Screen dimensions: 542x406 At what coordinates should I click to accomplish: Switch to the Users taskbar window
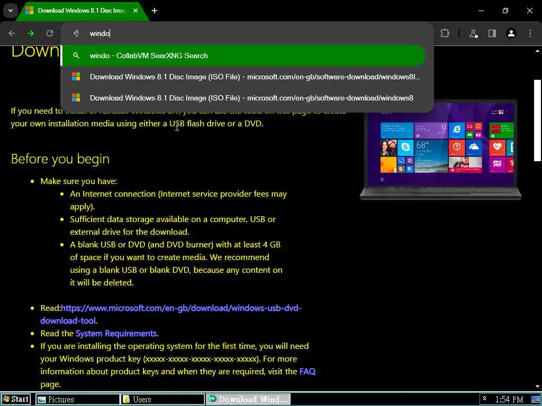[162, 400]
